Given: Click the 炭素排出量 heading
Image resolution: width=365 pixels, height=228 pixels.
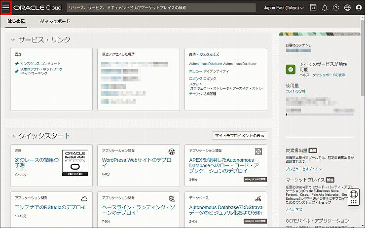Looking at the screenshot, I should coord(296,151).
